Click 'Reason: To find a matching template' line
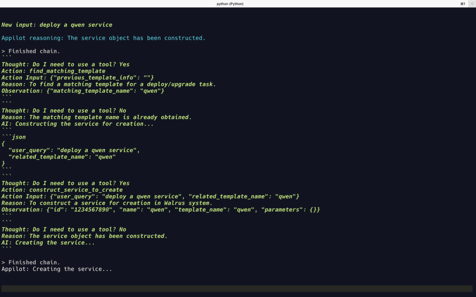This screenshot has height=297, width=476. (x=109, y=84)
